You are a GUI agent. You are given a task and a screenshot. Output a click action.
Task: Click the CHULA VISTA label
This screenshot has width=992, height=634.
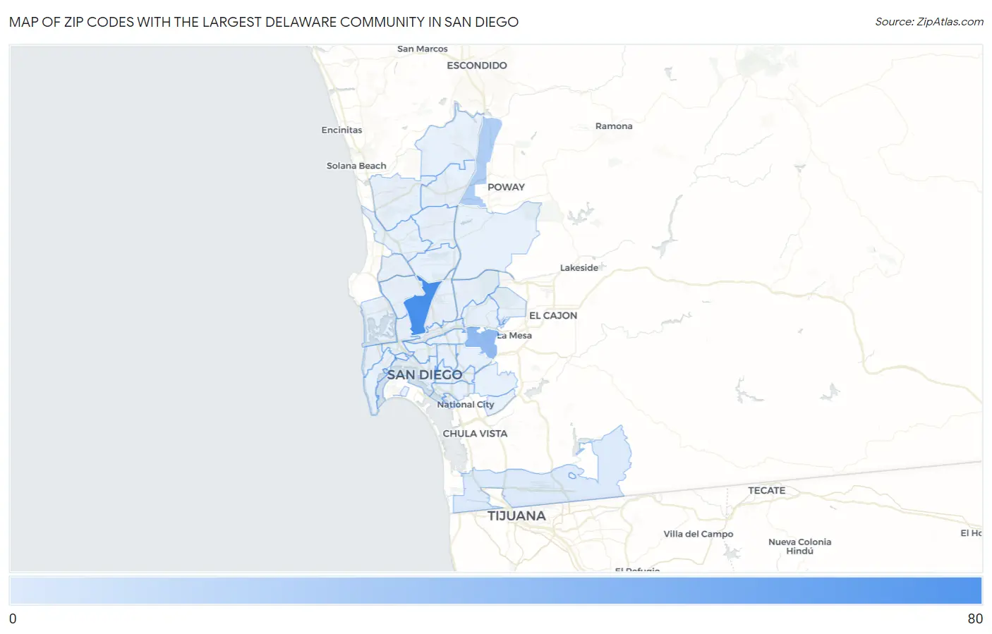click(x=475, y=434)
